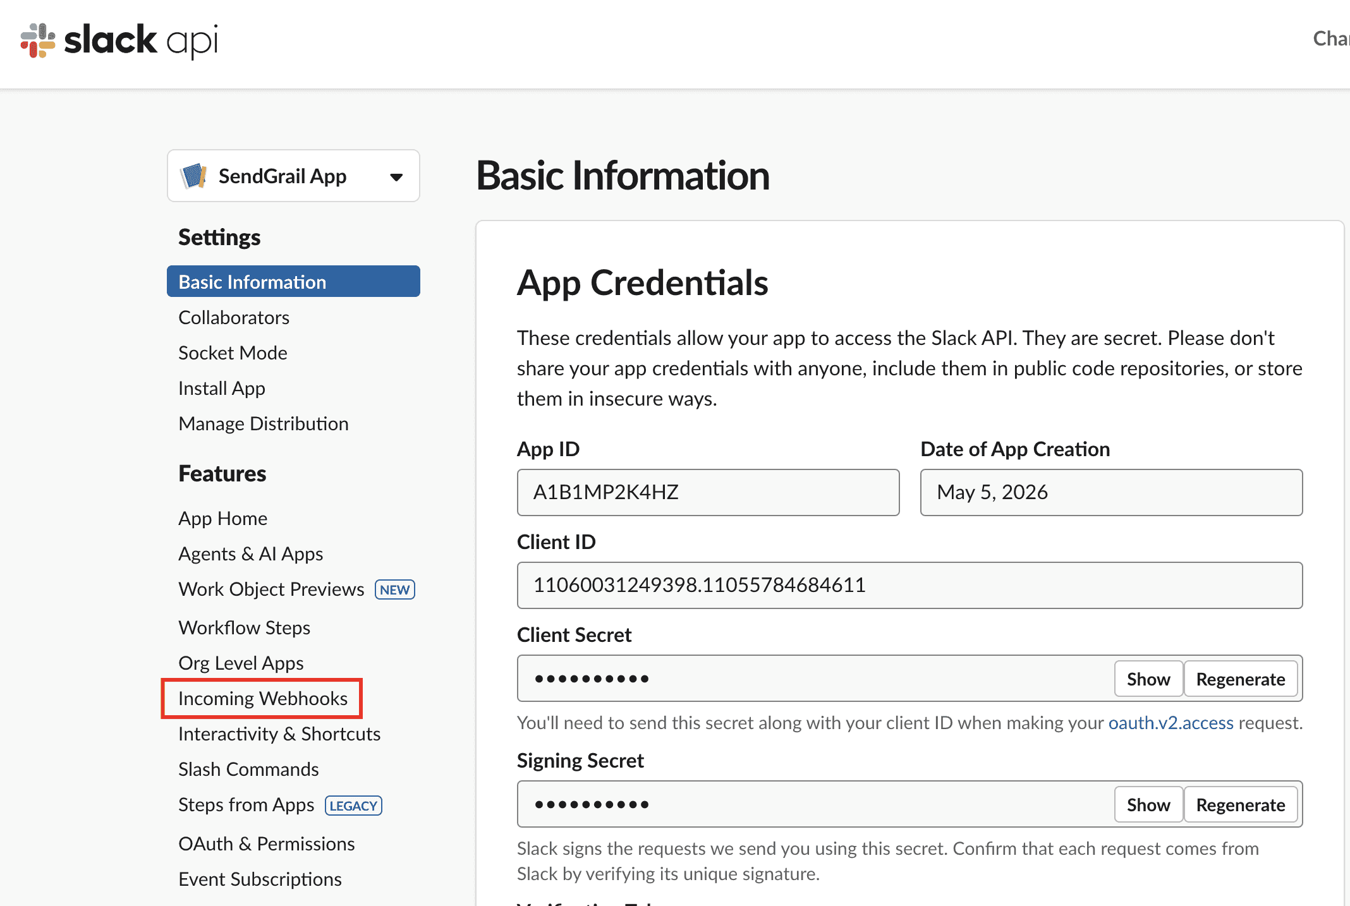Show the Signing Secret
Screen dimensions: 1350x906
tap(1148, 805)
